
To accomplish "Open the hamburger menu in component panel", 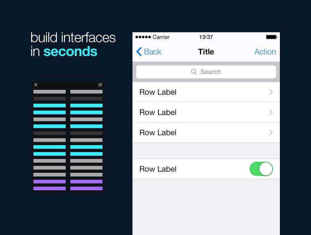I will [100, 85].
